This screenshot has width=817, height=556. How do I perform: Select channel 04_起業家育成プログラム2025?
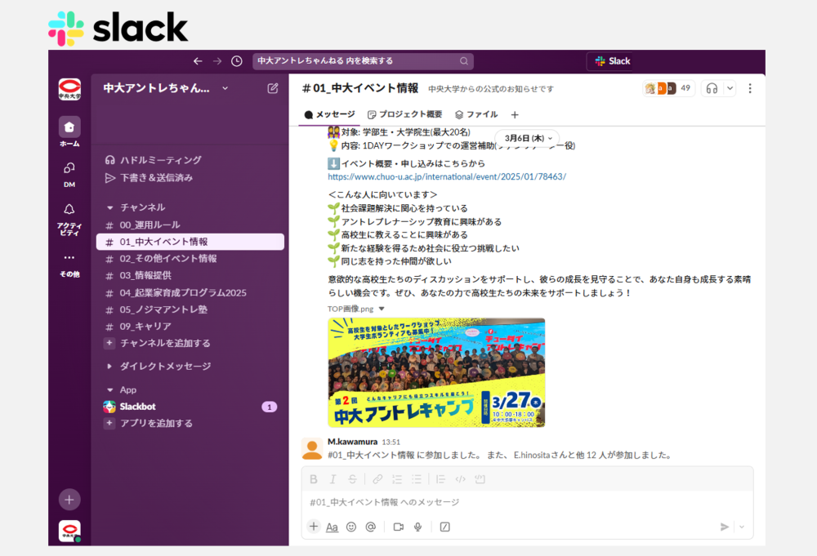(x=190, y=292)
